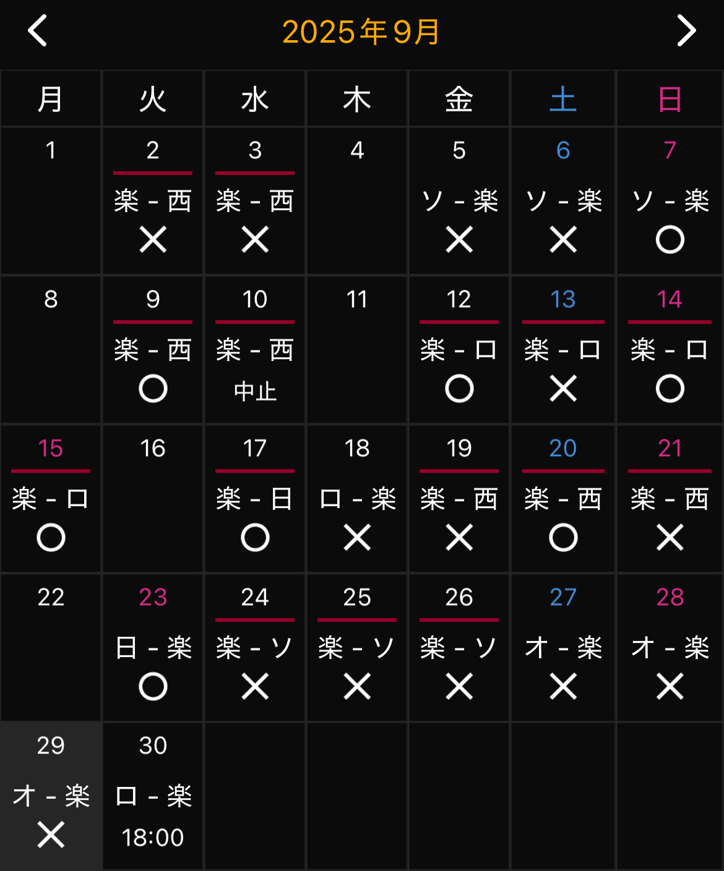Select the 日 Sunday column header
The width and height of the screenshot is (724, 871).
tap(670, 100)
